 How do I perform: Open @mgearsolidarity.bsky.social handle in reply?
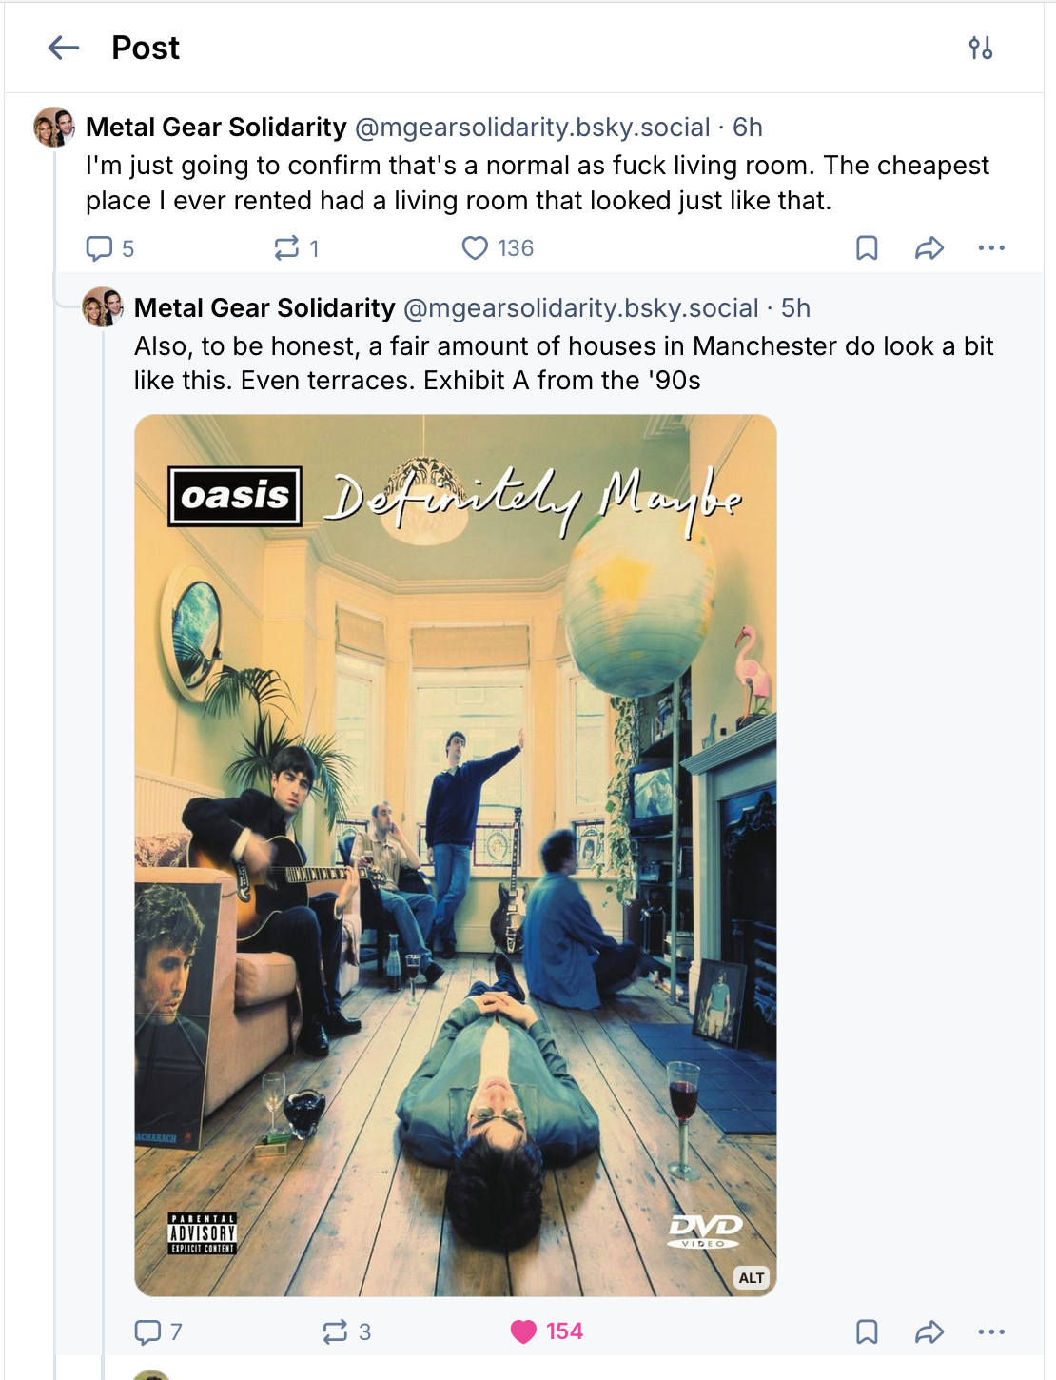point(580,308)
